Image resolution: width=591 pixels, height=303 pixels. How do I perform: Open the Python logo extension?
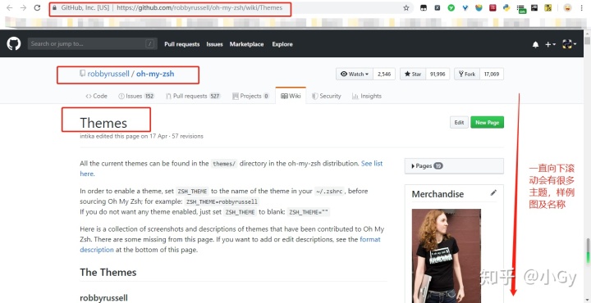pyautogui.click(x=506, y=7)
